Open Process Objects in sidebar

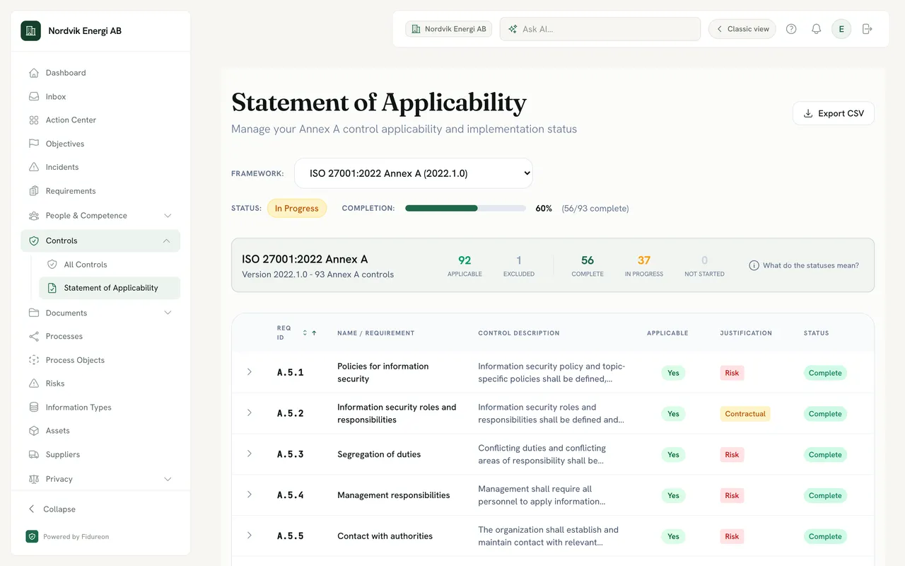coord(100,360)
